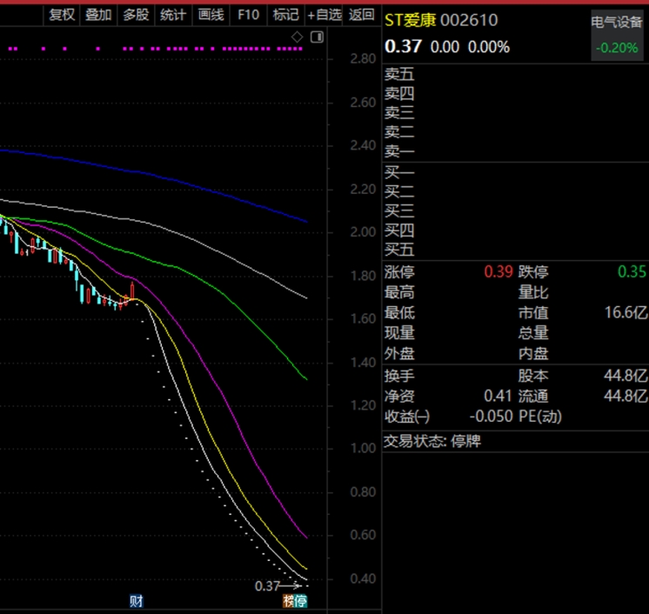Activate the 画线 drawing tool
The width and height of the screenshot is (649, 614).
coord(211,15)
